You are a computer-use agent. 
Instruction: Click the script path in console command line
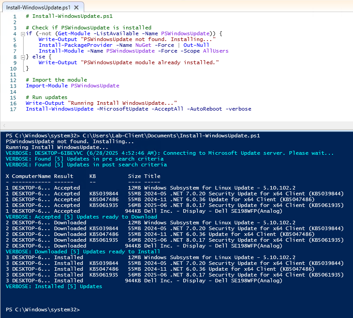tap(171, 136)
